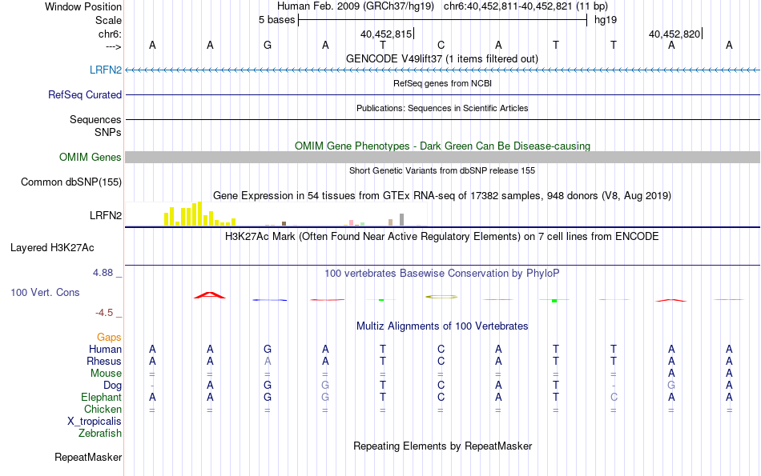This screenshot has width=761, height=476.
Task: Click the olive PhyloP mark under base C
Action: point(441,296)
